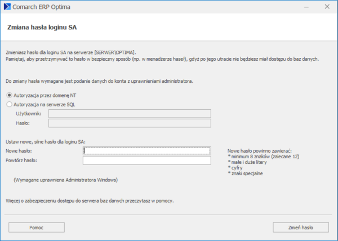Click the Użytkownik: label
The image size is (338, 241).
tap(29, 114)
